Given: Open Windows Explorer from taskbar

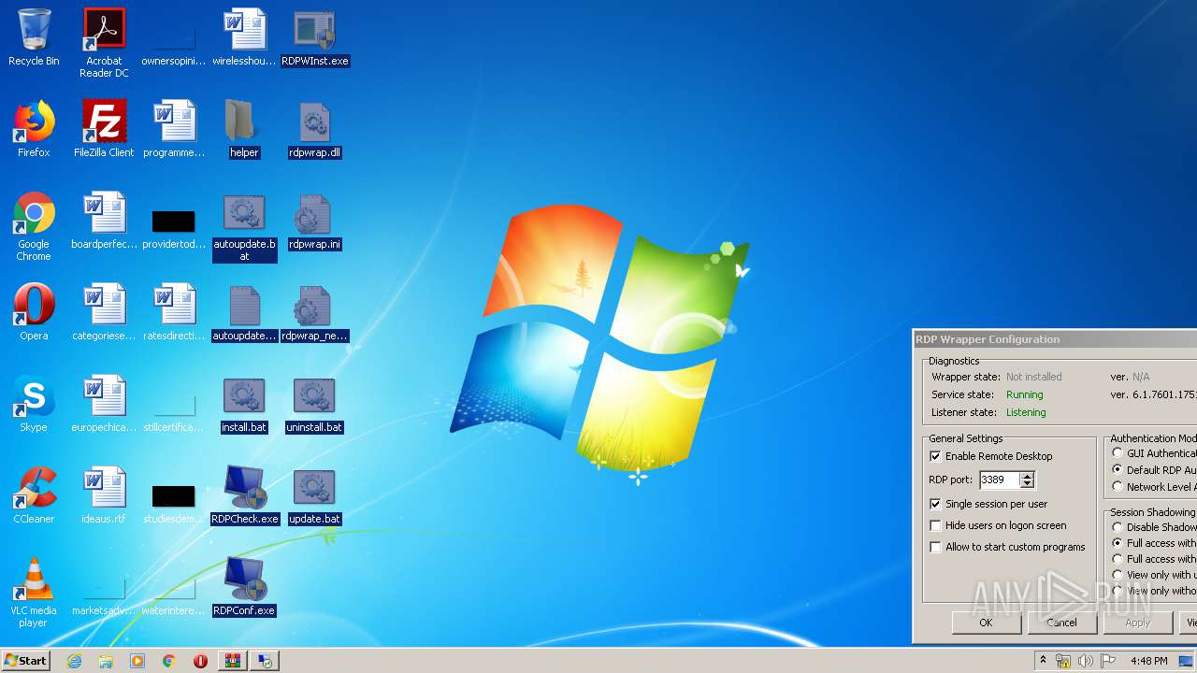Looking at the screenshot, I should pos(106,661).
